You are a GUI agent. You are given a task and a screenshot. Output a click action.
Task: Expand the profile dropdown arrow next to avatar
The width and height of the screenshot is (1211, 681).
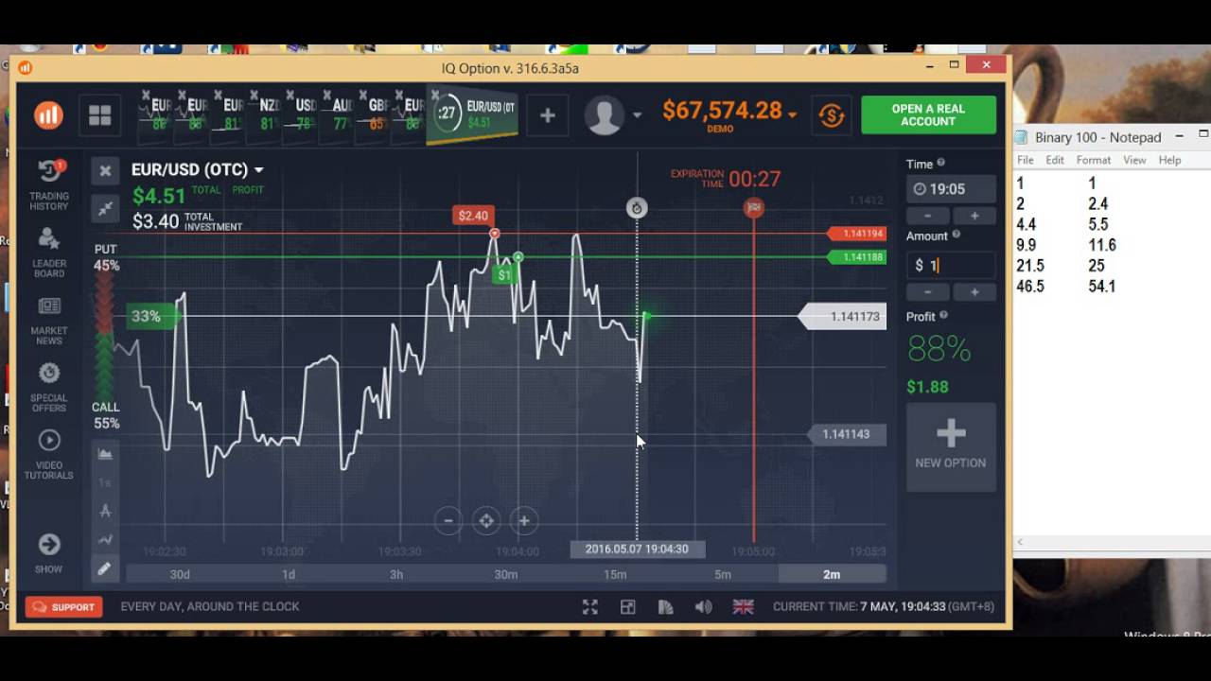tap(637, 115)
